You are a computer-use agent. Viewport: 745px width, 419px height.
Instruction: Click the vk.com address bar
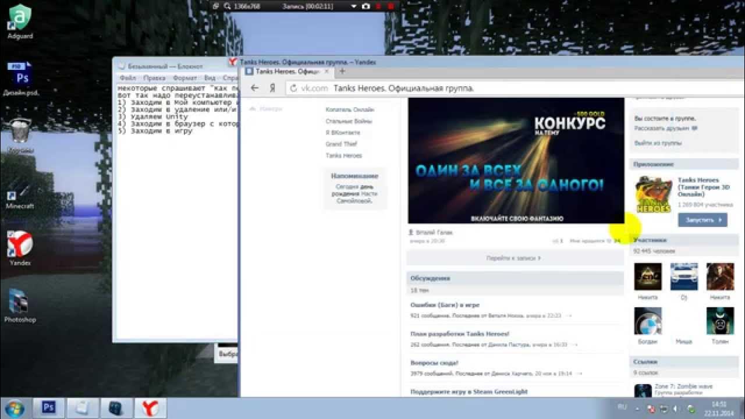point(515,88)
